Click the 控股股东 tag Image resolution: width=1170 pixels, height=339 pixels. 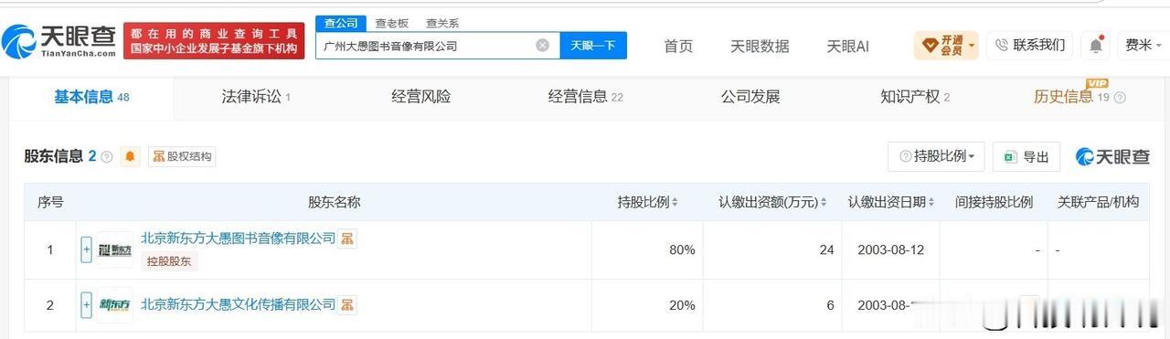[x=169, y=261]
